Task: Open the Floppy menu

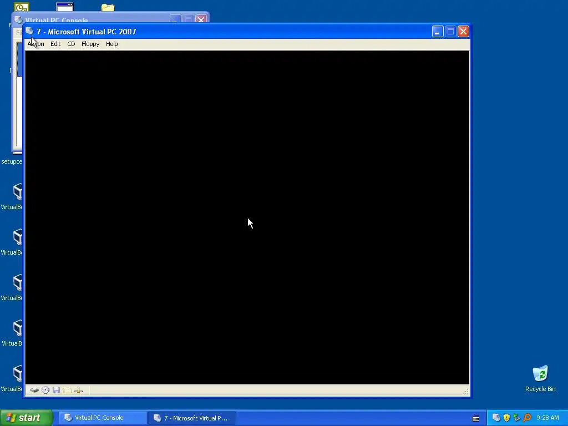Action: point(90,44)
